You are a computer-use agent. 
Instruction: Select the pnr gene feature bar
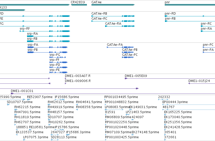pyautogui.click(x=190, y=5)
